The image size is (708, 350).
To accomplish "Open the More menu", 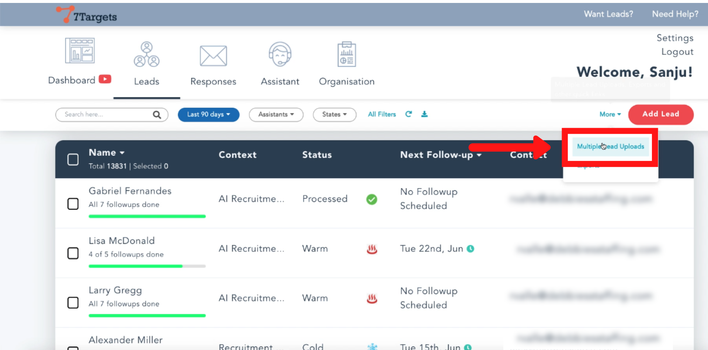I will (x=610, y=115).
